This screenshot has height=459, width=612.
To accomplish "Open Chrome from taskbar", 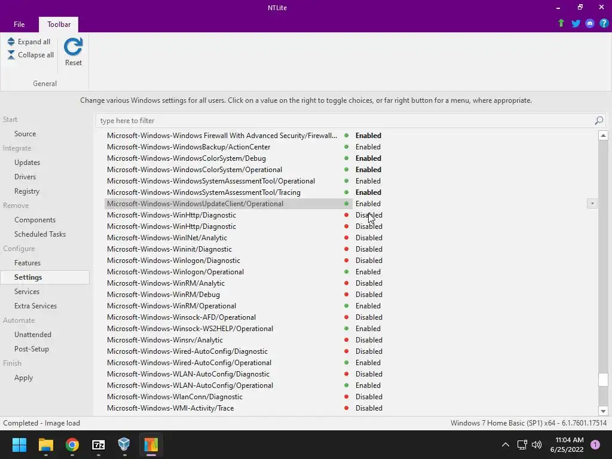I will pyautogui.click(x=72, y=445).
